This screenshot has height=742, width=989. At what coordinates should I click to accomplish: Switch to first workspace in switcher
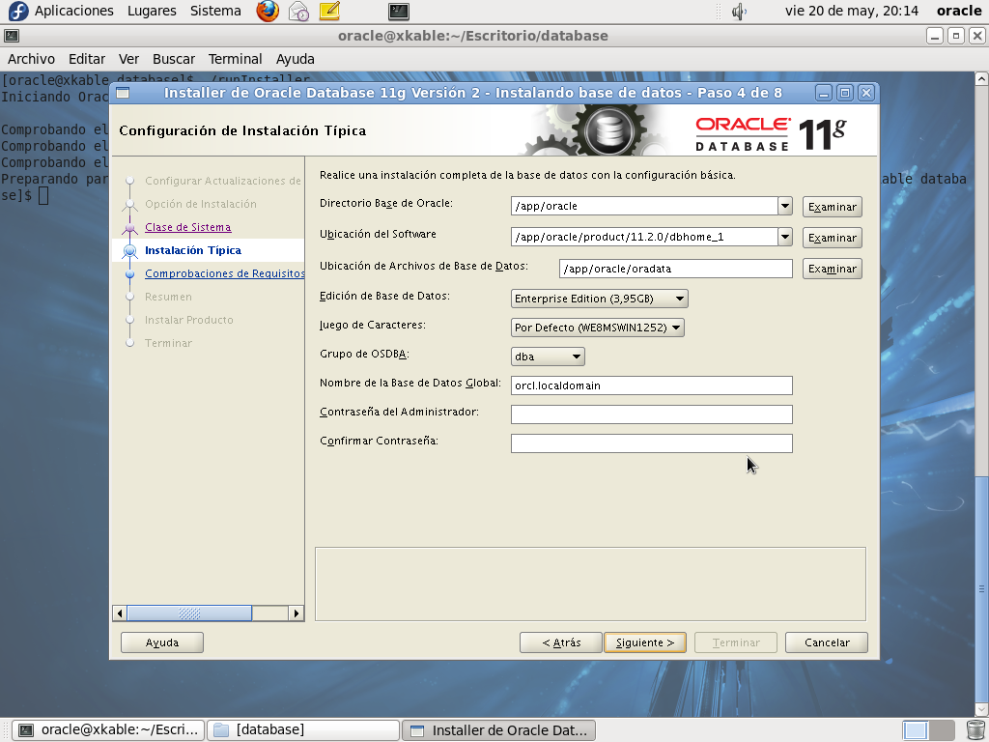point(916,730)
